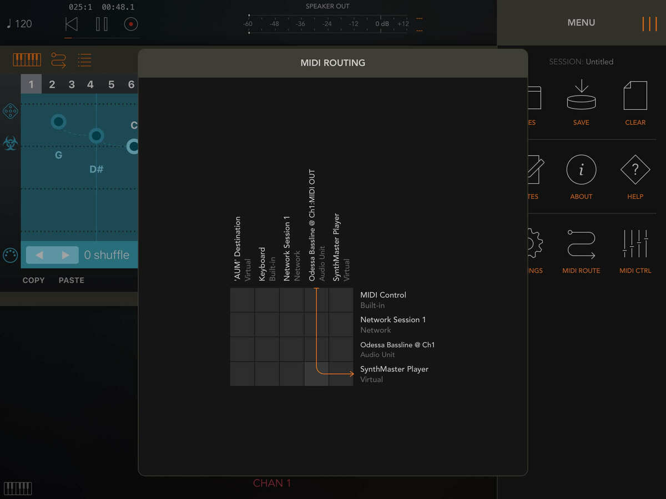Toggle Keyboard to Odessa Bassline @ Ch1 cell
Image resolution: width=666 pixels, height=499 pixels.
click(267, 349)
